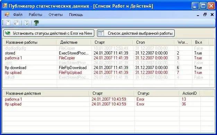The width and height of the screenshot is (217, 135).
Task: Open the Отчеты menu
Action: [x=55, y=15]
